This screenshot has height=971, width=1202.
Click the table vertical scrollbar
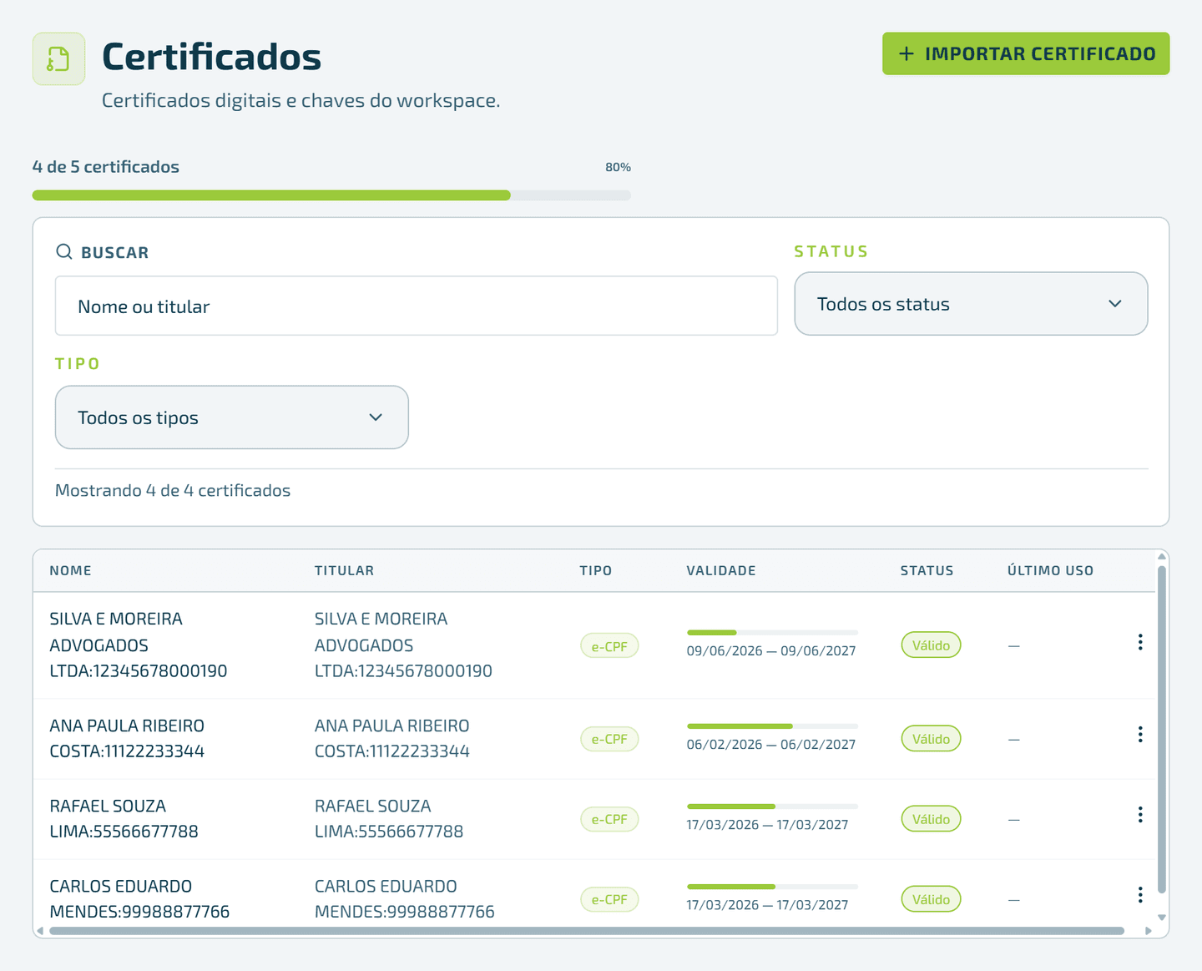pyautogui.click(x=1161, y=731)
